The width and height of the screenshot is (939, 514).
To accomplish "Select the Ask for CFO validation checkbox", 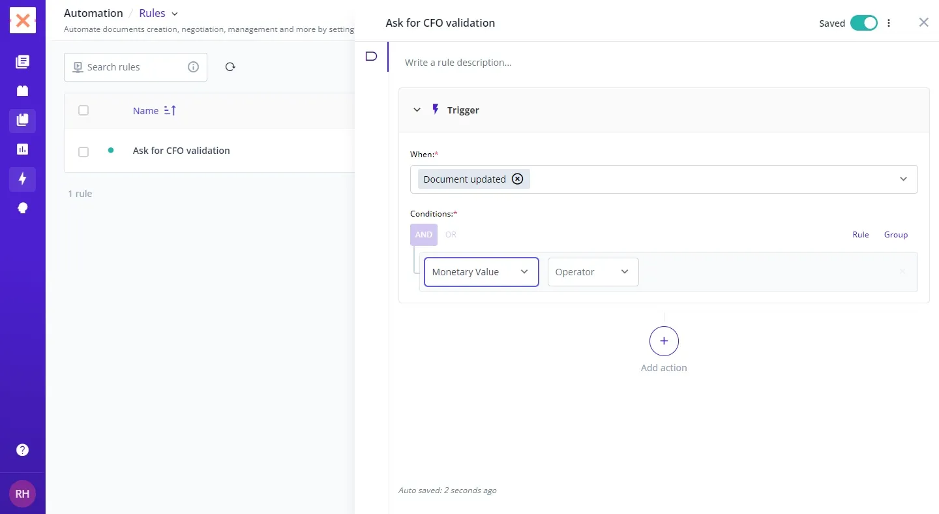I will pyautogui.click(x=83, y=151).
